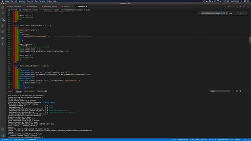Click the query breadcrumb segment
251x141 pixels.
[x=88, y=10]
